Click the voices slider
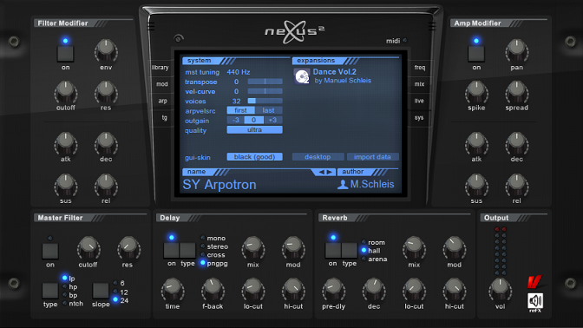This screenshot has height=328, width=583. (x=265, y=101)
